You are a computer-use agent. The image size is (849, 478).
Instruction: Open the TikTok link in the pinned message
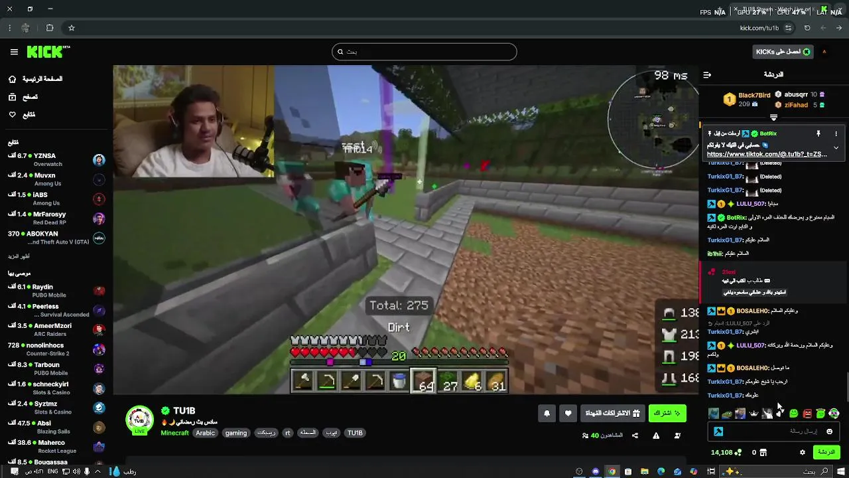point(767,154)
